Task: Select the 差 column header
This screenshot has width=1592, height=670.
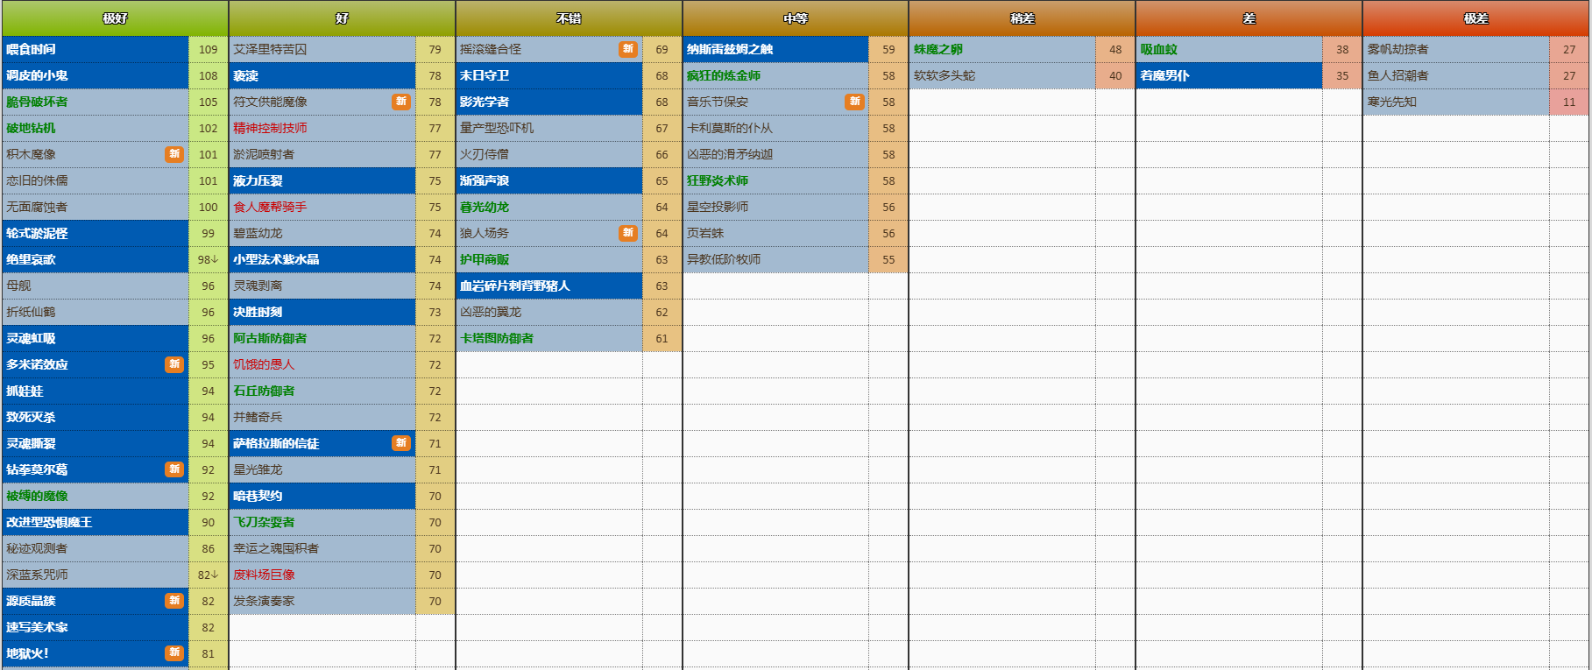Action: pyautogui.click(x=1249, y=18)
